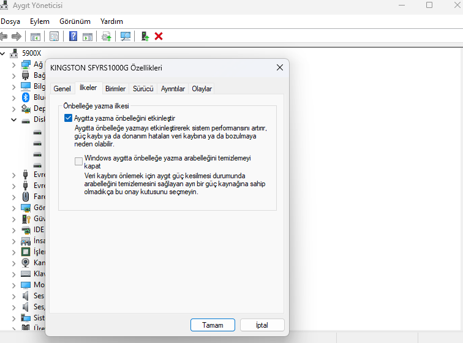Select the 5900X computer root node icon
The image size is (463, 343).
[x=14, y=53]
